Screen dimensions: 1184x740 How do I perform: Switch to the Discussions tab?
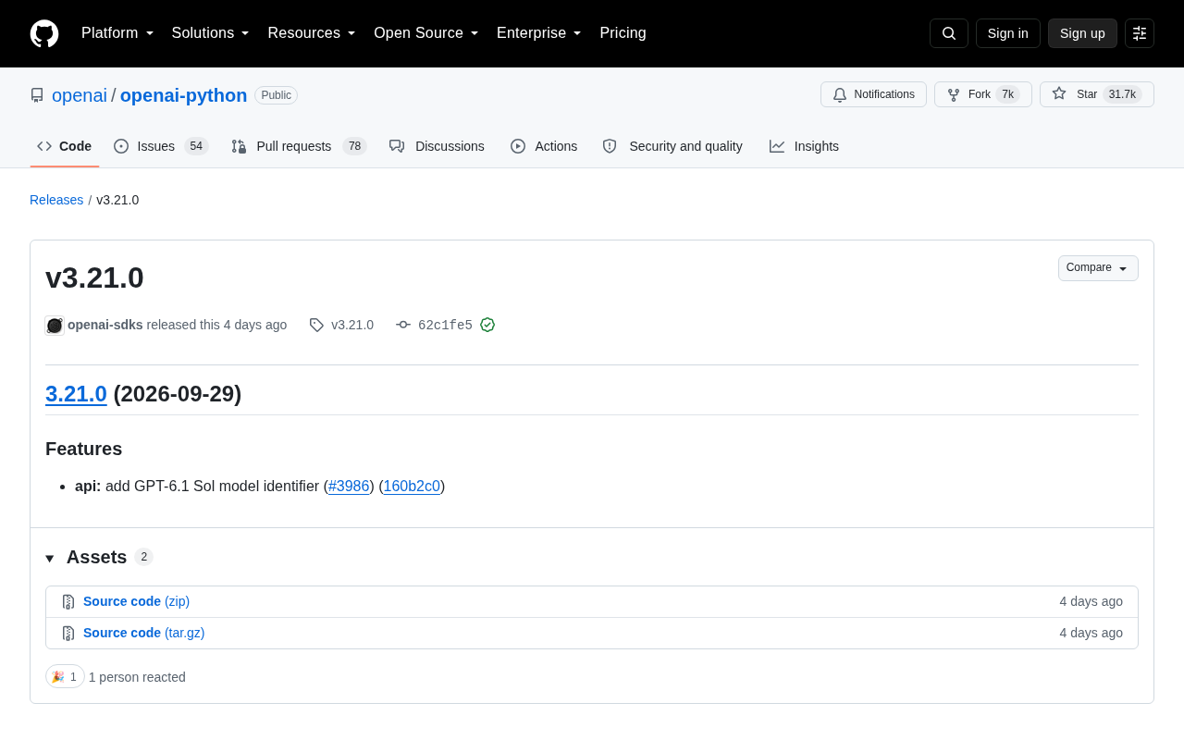click(x=437, y=146)
